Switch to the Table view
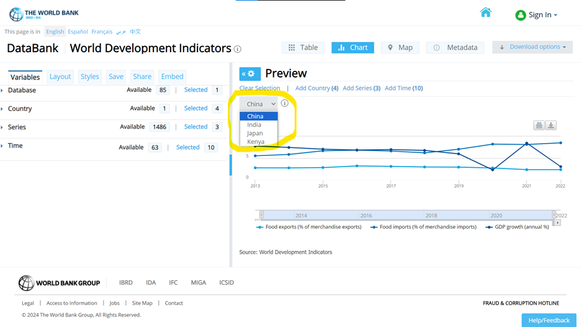Image resolution: width=581 pixels, height=327 pixels. 303,47
